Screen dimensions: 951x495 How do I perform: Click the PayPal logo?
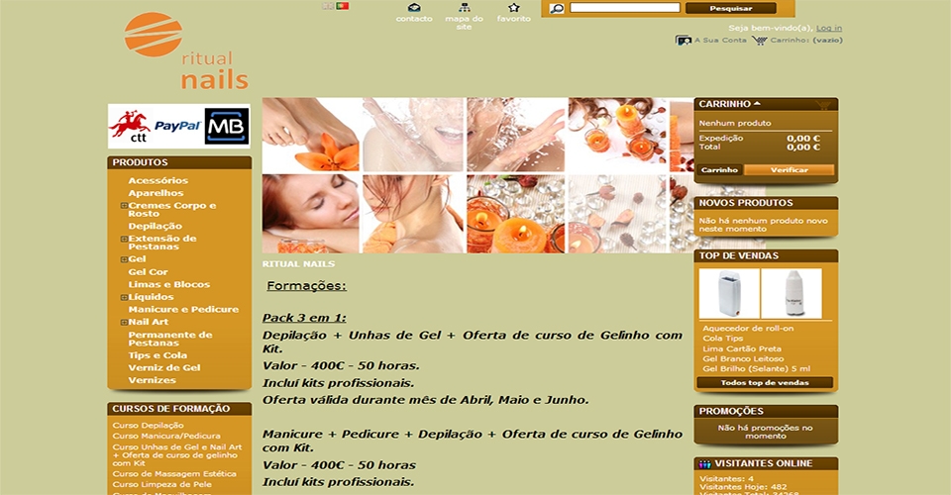[x=177, y=126]
